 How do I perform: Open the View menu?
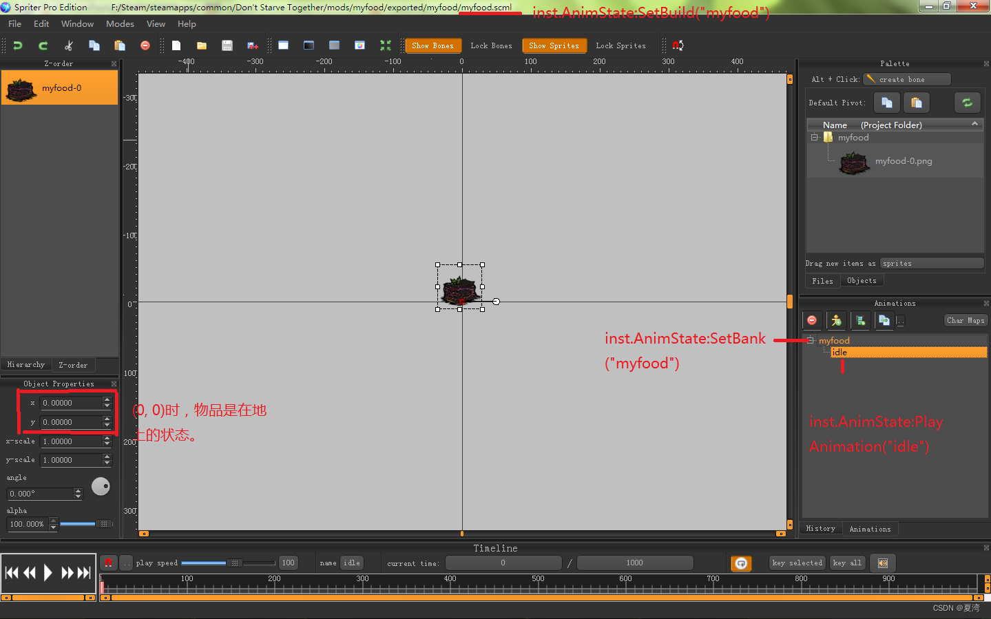coord(156,23)
